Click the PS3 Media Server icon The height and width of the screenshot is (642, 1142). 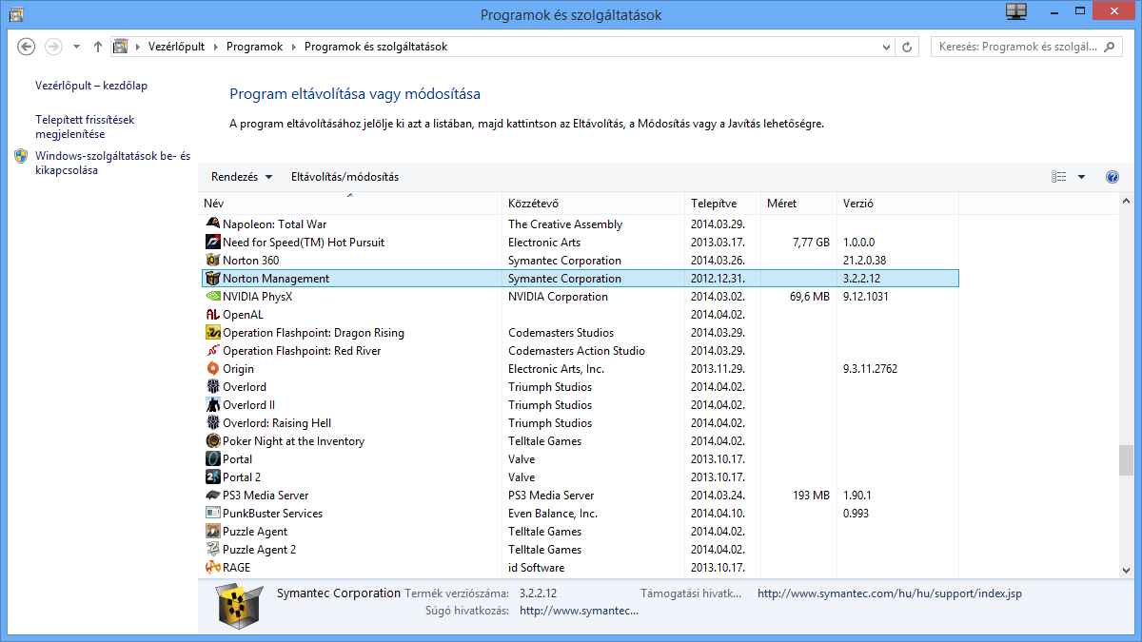point(213,496)
